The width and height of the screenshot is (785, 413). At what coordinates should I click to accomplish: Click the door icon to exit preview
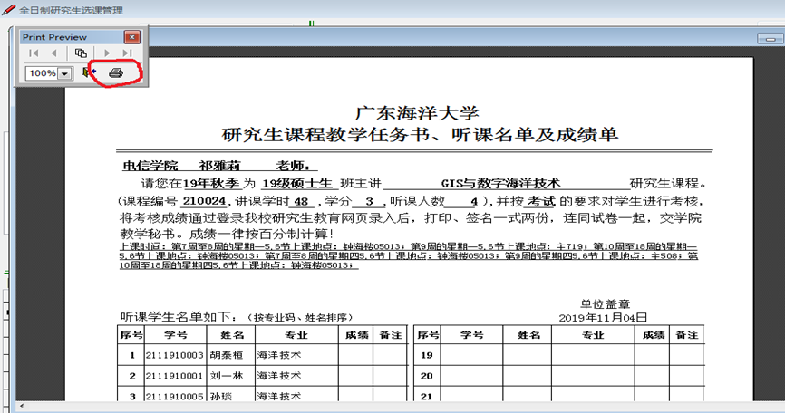tap(90, 72)
